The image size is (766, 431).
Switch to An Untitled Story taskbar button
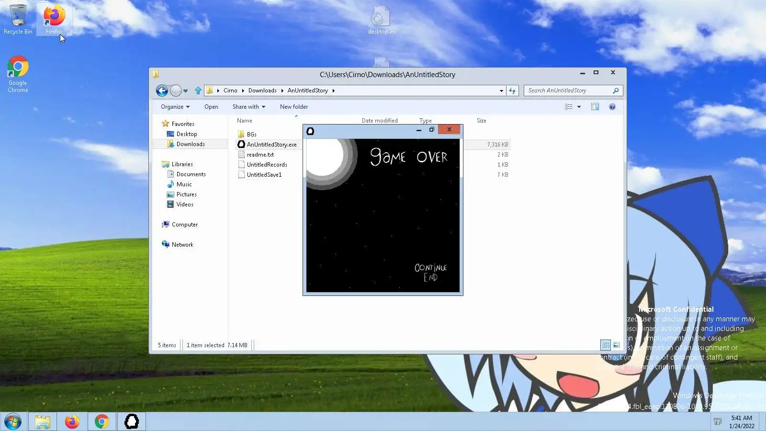click(132, 422)
